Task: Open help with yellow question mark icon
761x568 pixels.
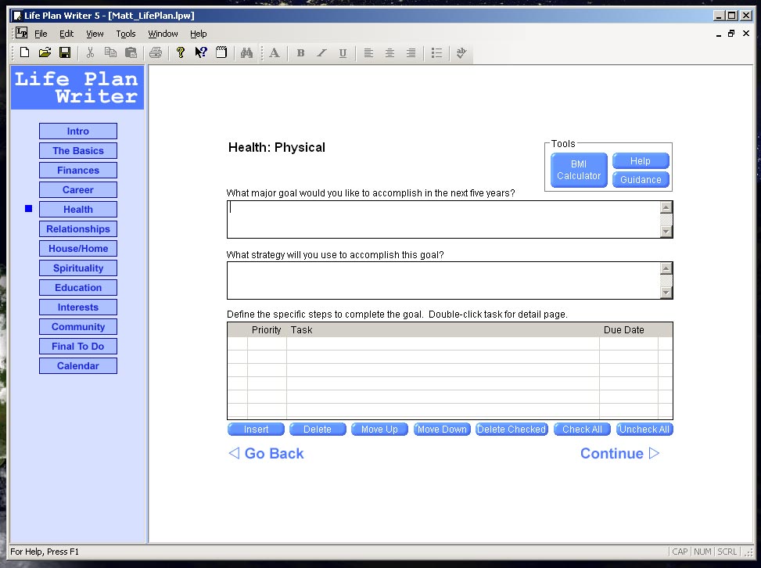Action: pos(181,52)
